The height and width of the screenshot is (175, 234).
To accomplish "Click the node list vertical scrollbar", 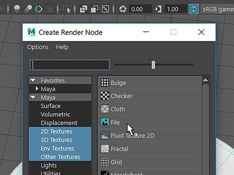I will tap(205, 129).
